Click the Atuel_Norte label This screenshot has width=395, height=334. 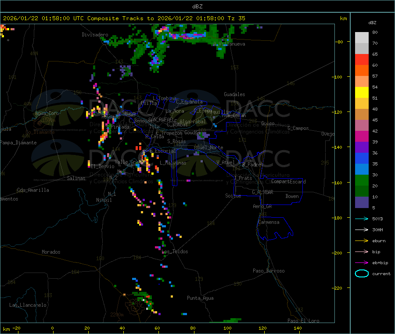(x=208, y=147)
